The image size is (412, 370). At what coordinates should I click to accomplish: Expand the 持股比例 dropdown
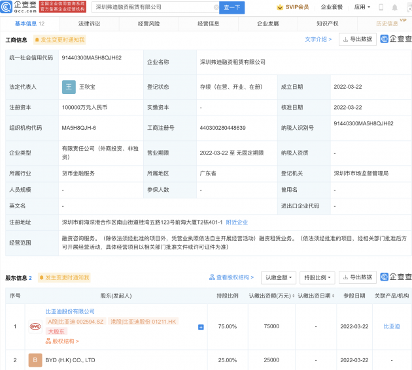click(x=317, y=278)
